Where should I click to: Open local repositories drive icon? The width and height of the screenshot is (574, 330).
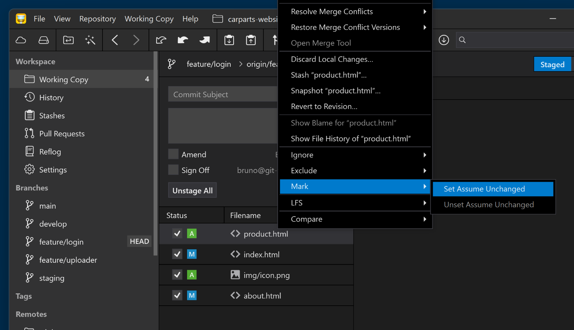tap(44, 40)
